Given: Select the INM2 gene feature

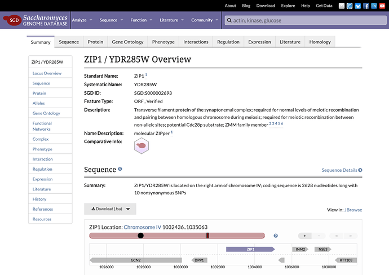Looking at the screenshot, I should [300, 249].
